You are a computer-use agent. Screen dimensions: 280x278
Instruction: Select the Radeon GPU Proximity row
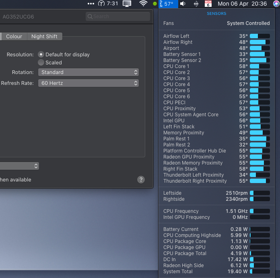tap(216, 157)
